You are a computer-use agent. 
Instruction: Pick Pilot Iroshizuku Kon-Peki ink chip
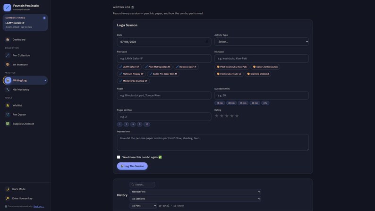click(x=232, y=67)
